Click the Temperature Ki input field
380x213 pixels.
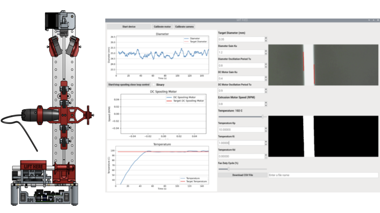tap(241, 143)
